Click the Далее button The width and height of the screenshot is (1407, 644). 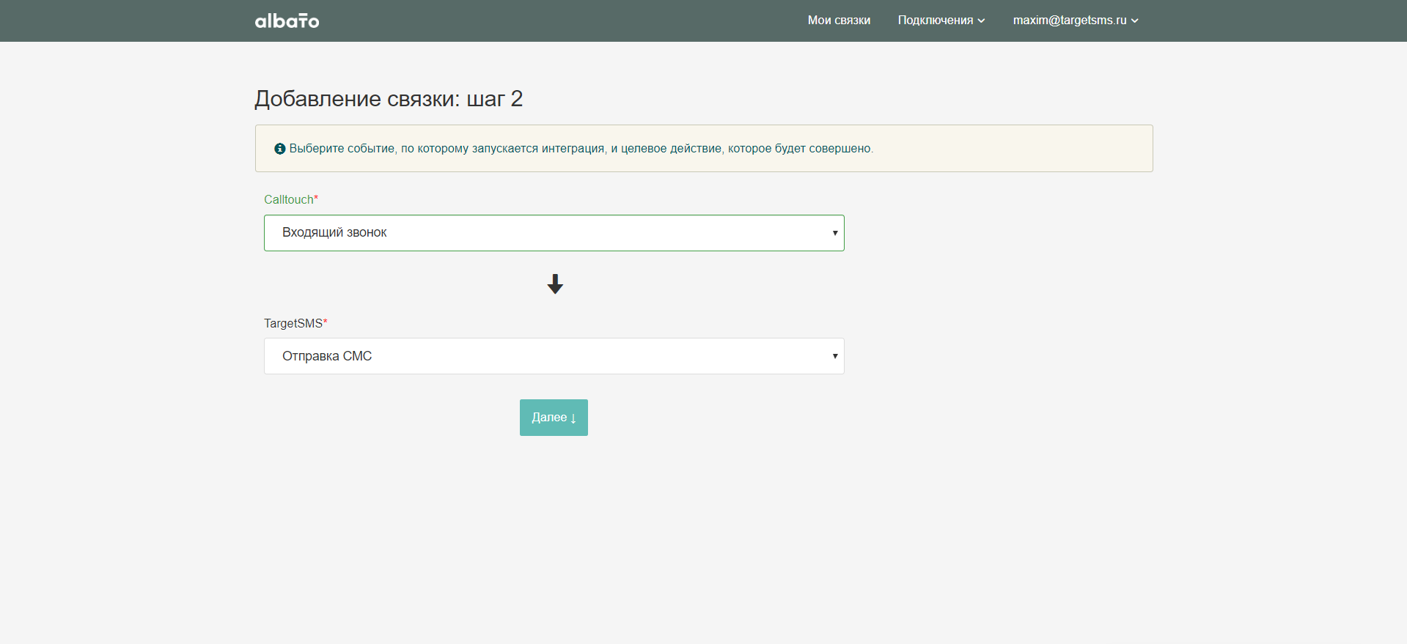(x=554, y=418)
